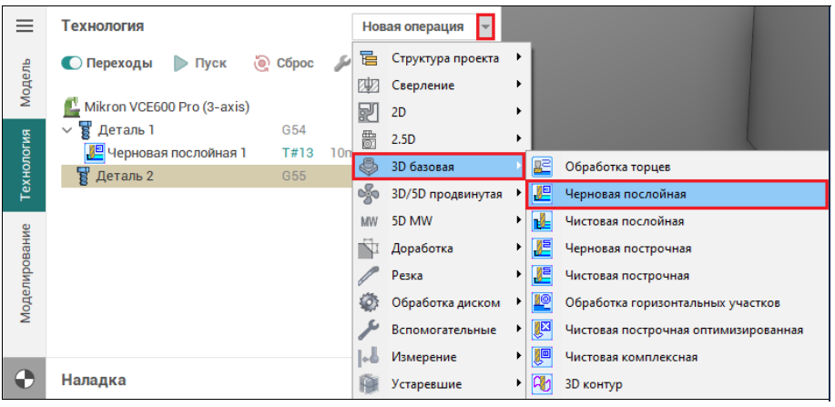Click the 3D/5D продвинутая fan icon
The height and width of the screenshot is (407, 835).
(x=369, y=193)
